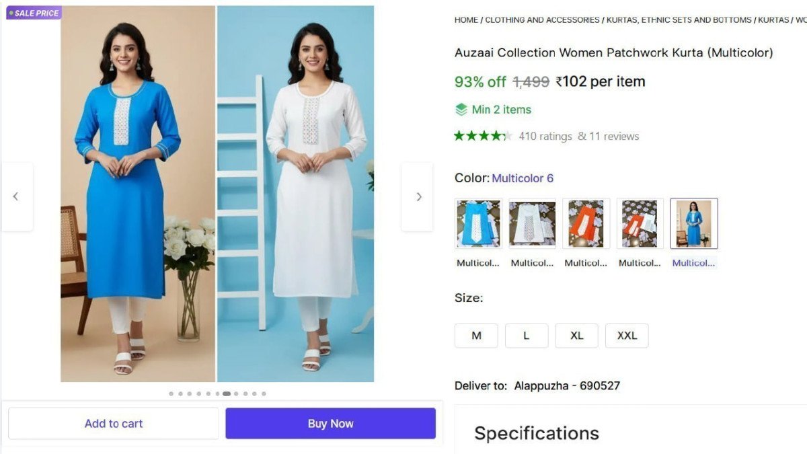Open the HOME breadcrumb link
Image resolution: width=807 pixels, height=454 pixels.
pyautogui.click(x=466, y=20)
